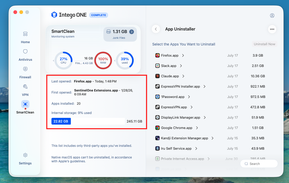
Task: Click Claude.app 10.36 GB size
Action: [x=258, y=76]
